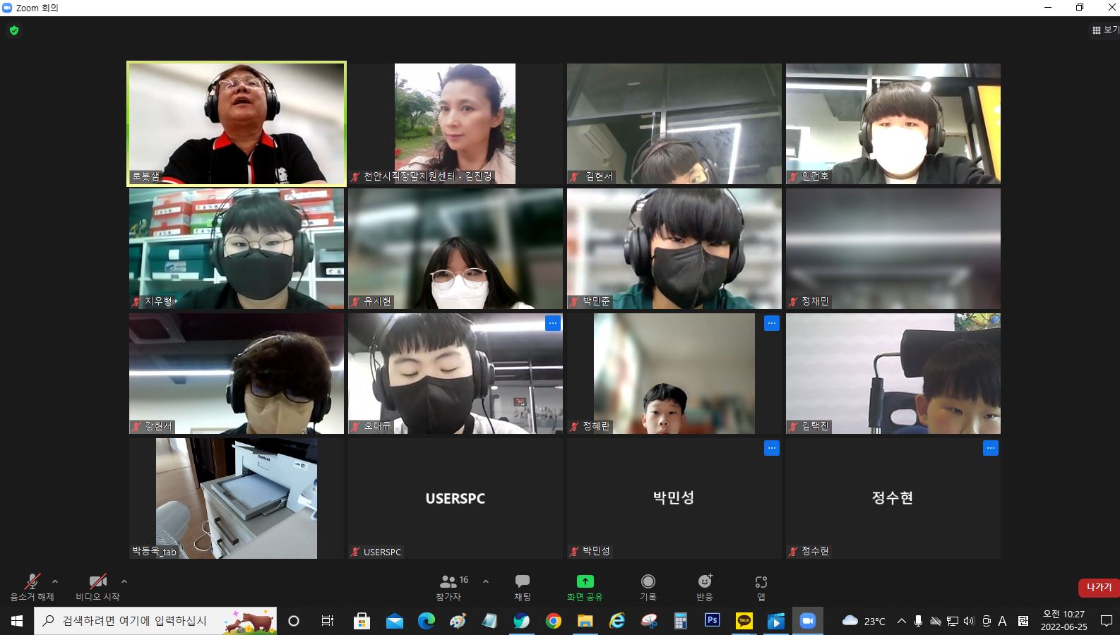Click the red leave meeting button
Image resolution: width=1120 pixels, height=635 pixels.
(1098, 587)
